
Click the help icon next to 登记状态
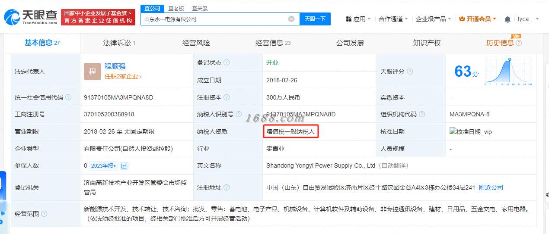(227, 62)
